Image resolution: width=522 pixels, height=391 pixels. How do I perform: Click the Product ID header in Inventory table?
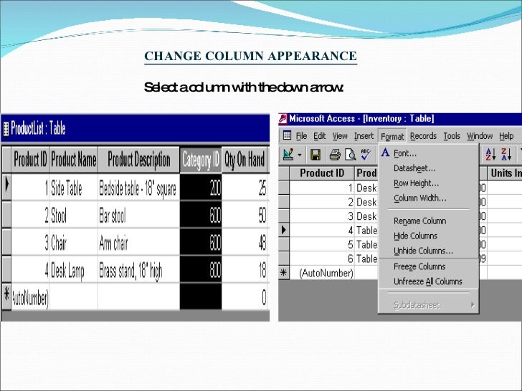(x=322, y=173)
